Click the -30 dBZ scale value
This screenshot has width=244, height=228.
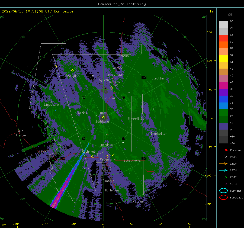(x=232, y=143)
